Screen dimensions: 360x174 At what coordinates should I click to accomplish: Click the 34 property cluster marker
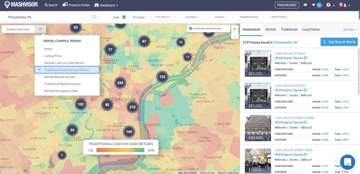(x=72, y=130)
